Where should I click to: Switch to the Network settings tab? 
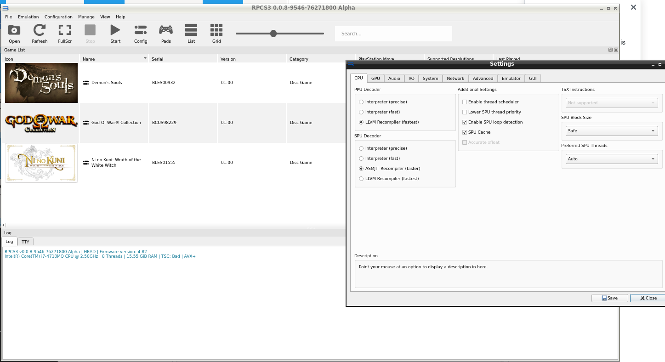click(455, 79)
